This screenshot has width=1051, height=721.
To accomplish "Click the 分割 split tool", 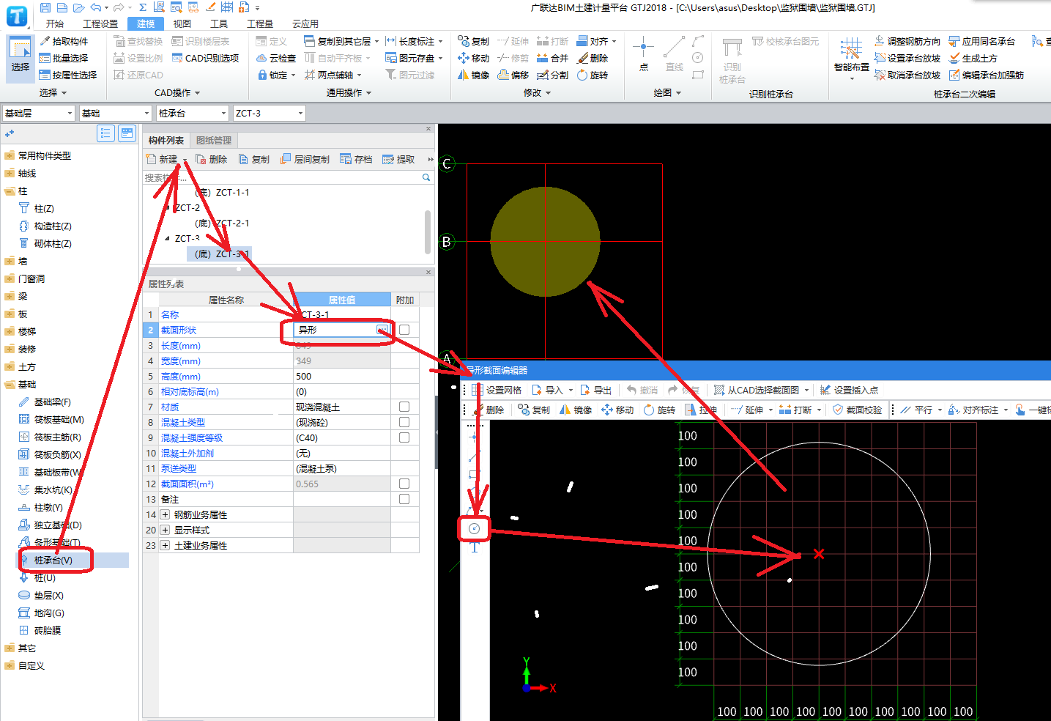I will pos(553,75).
